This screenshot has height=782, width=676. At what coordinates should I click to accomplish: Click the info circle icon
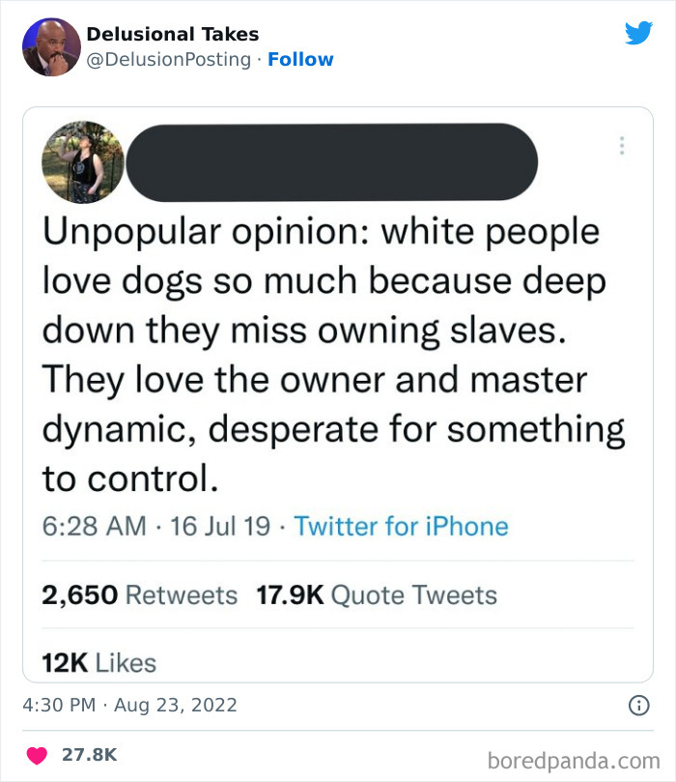638,706
